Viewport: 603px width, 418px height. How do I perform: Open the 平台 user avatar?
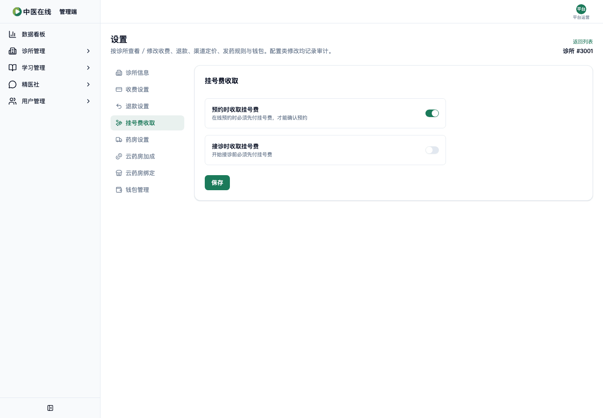[581, 9]
